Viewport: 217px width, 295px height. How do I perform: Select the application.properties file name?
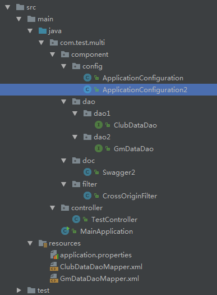tap(96, 255)
